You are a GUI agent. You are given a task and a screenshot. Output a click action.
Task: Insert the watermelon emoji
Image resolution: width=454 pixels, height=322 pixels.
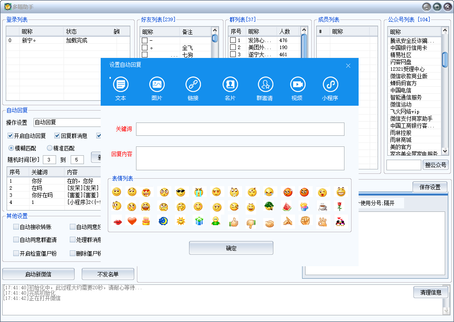coord(287,207)
